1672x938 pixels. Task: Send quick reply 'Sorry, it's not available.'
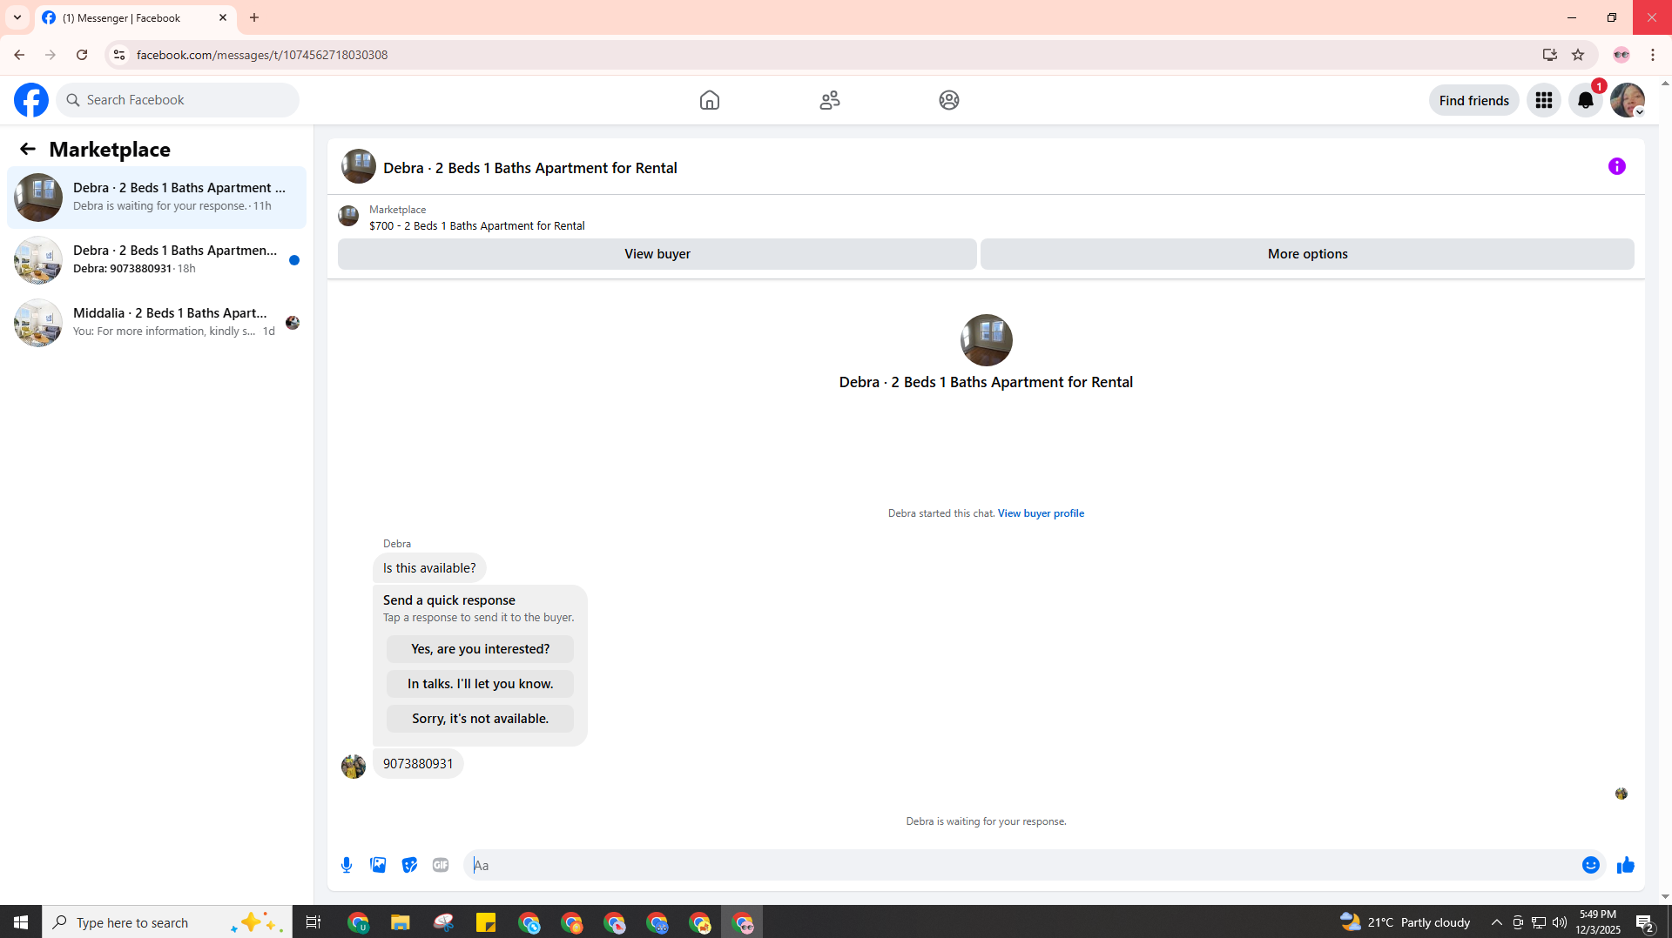[480, 719]
